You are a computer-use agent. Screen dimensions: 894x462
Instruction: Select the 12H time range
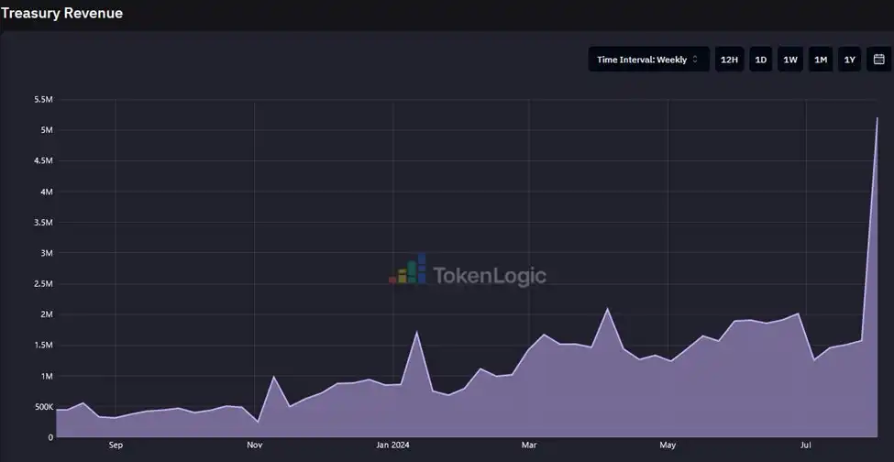[x=729, y=60]
